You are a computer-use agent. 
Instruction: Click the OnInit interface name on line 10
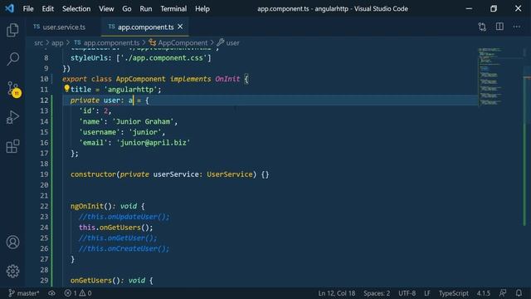(227, 79)
